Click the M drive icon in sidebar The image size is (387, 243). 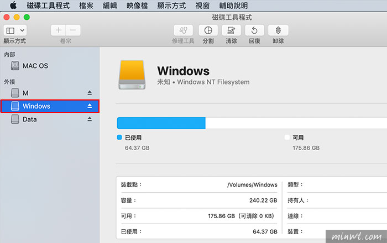(15, 93)
